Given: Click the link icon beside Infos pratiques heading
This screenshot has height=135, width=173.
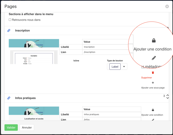Looking at the screenshot, I should click(x=9, y=98).
